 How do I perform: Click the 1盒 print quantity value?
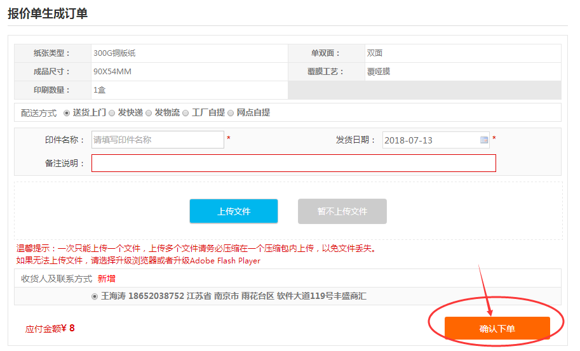click(x=99, y=90)
